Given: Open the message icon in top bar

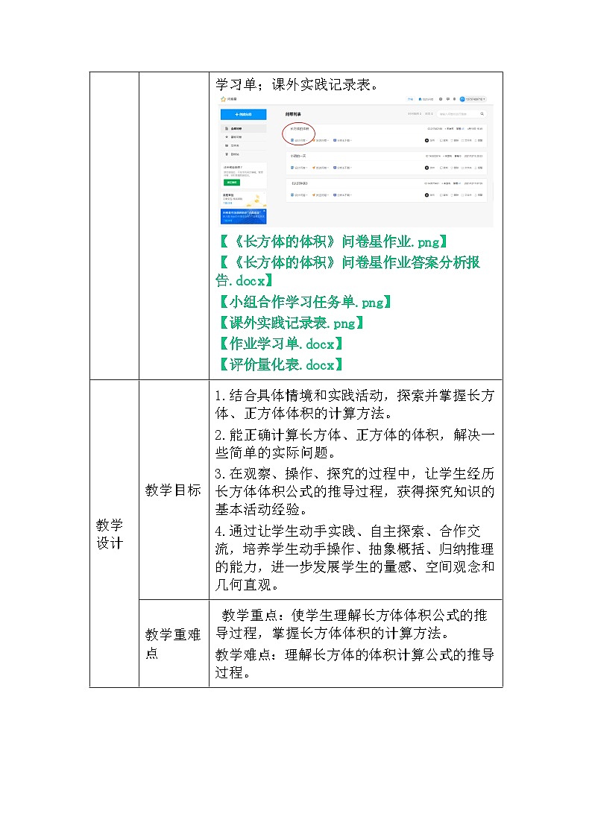Looking at the screenshot, I should point(448,99).
